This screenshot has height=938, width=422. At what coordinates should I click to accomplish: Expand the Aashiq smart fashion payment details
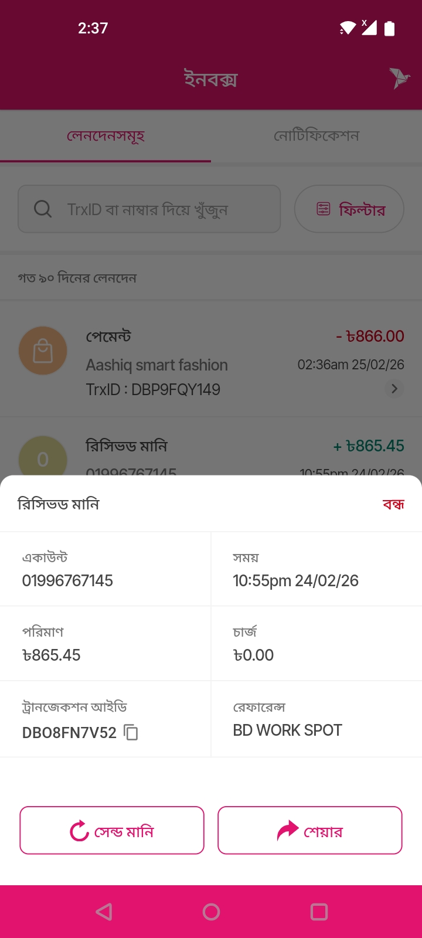coord(394,389)
